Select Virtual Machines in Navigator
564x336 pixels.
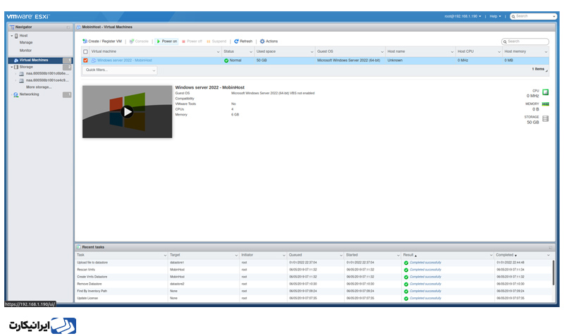(x=34, y=61)
